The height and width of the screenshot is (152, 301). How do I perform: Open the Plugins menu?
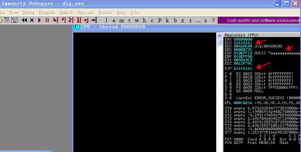[47, 12]
